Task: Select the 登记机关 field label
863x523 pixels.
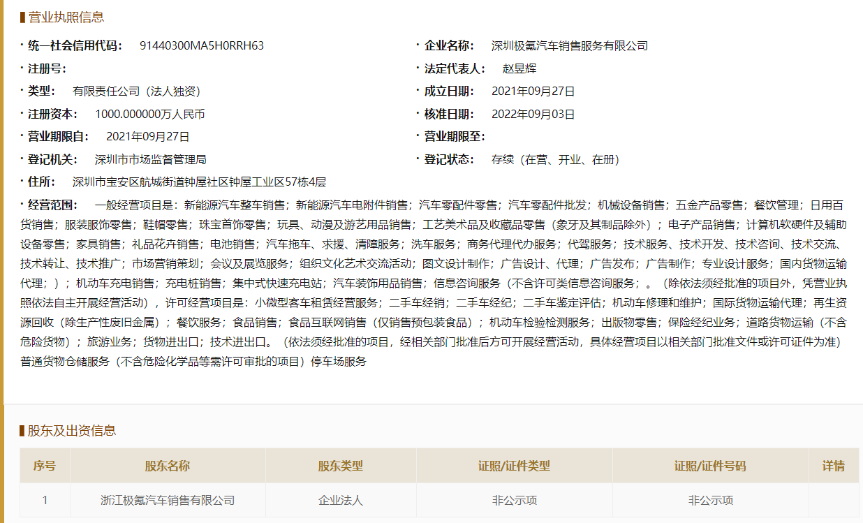Action: click(x=53, y=159)
